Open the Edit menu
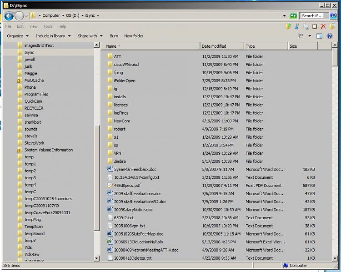Image resolution: width=341 pixels, height=272 pixels. click(x=20, y=26)
